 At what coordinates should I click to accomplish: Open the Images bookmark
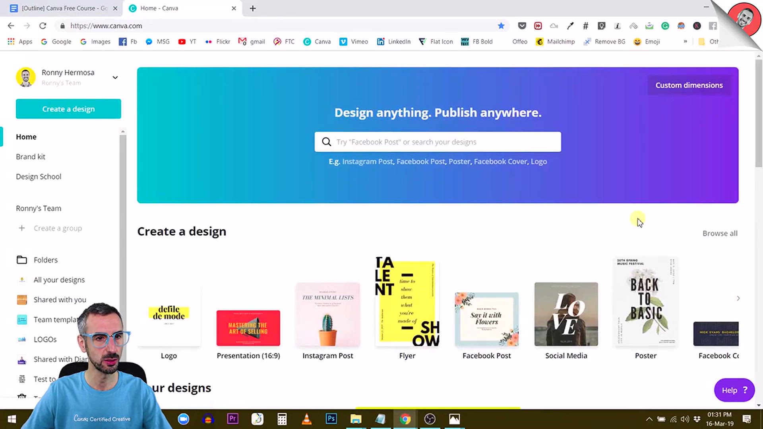(95, 41)
